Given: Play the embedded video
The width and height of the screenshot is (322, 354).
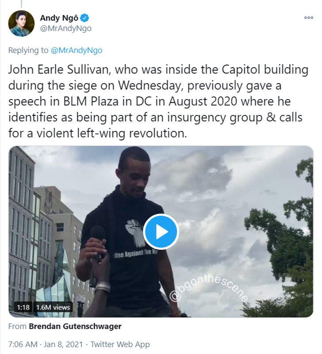Looking at the screenshot, I should click(x=161, y=231).
